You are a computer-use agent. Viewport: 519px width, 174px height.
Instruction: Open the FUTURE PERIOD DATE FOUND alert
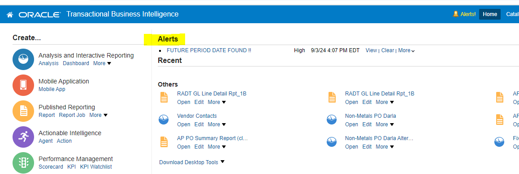[x=209, y=50]
